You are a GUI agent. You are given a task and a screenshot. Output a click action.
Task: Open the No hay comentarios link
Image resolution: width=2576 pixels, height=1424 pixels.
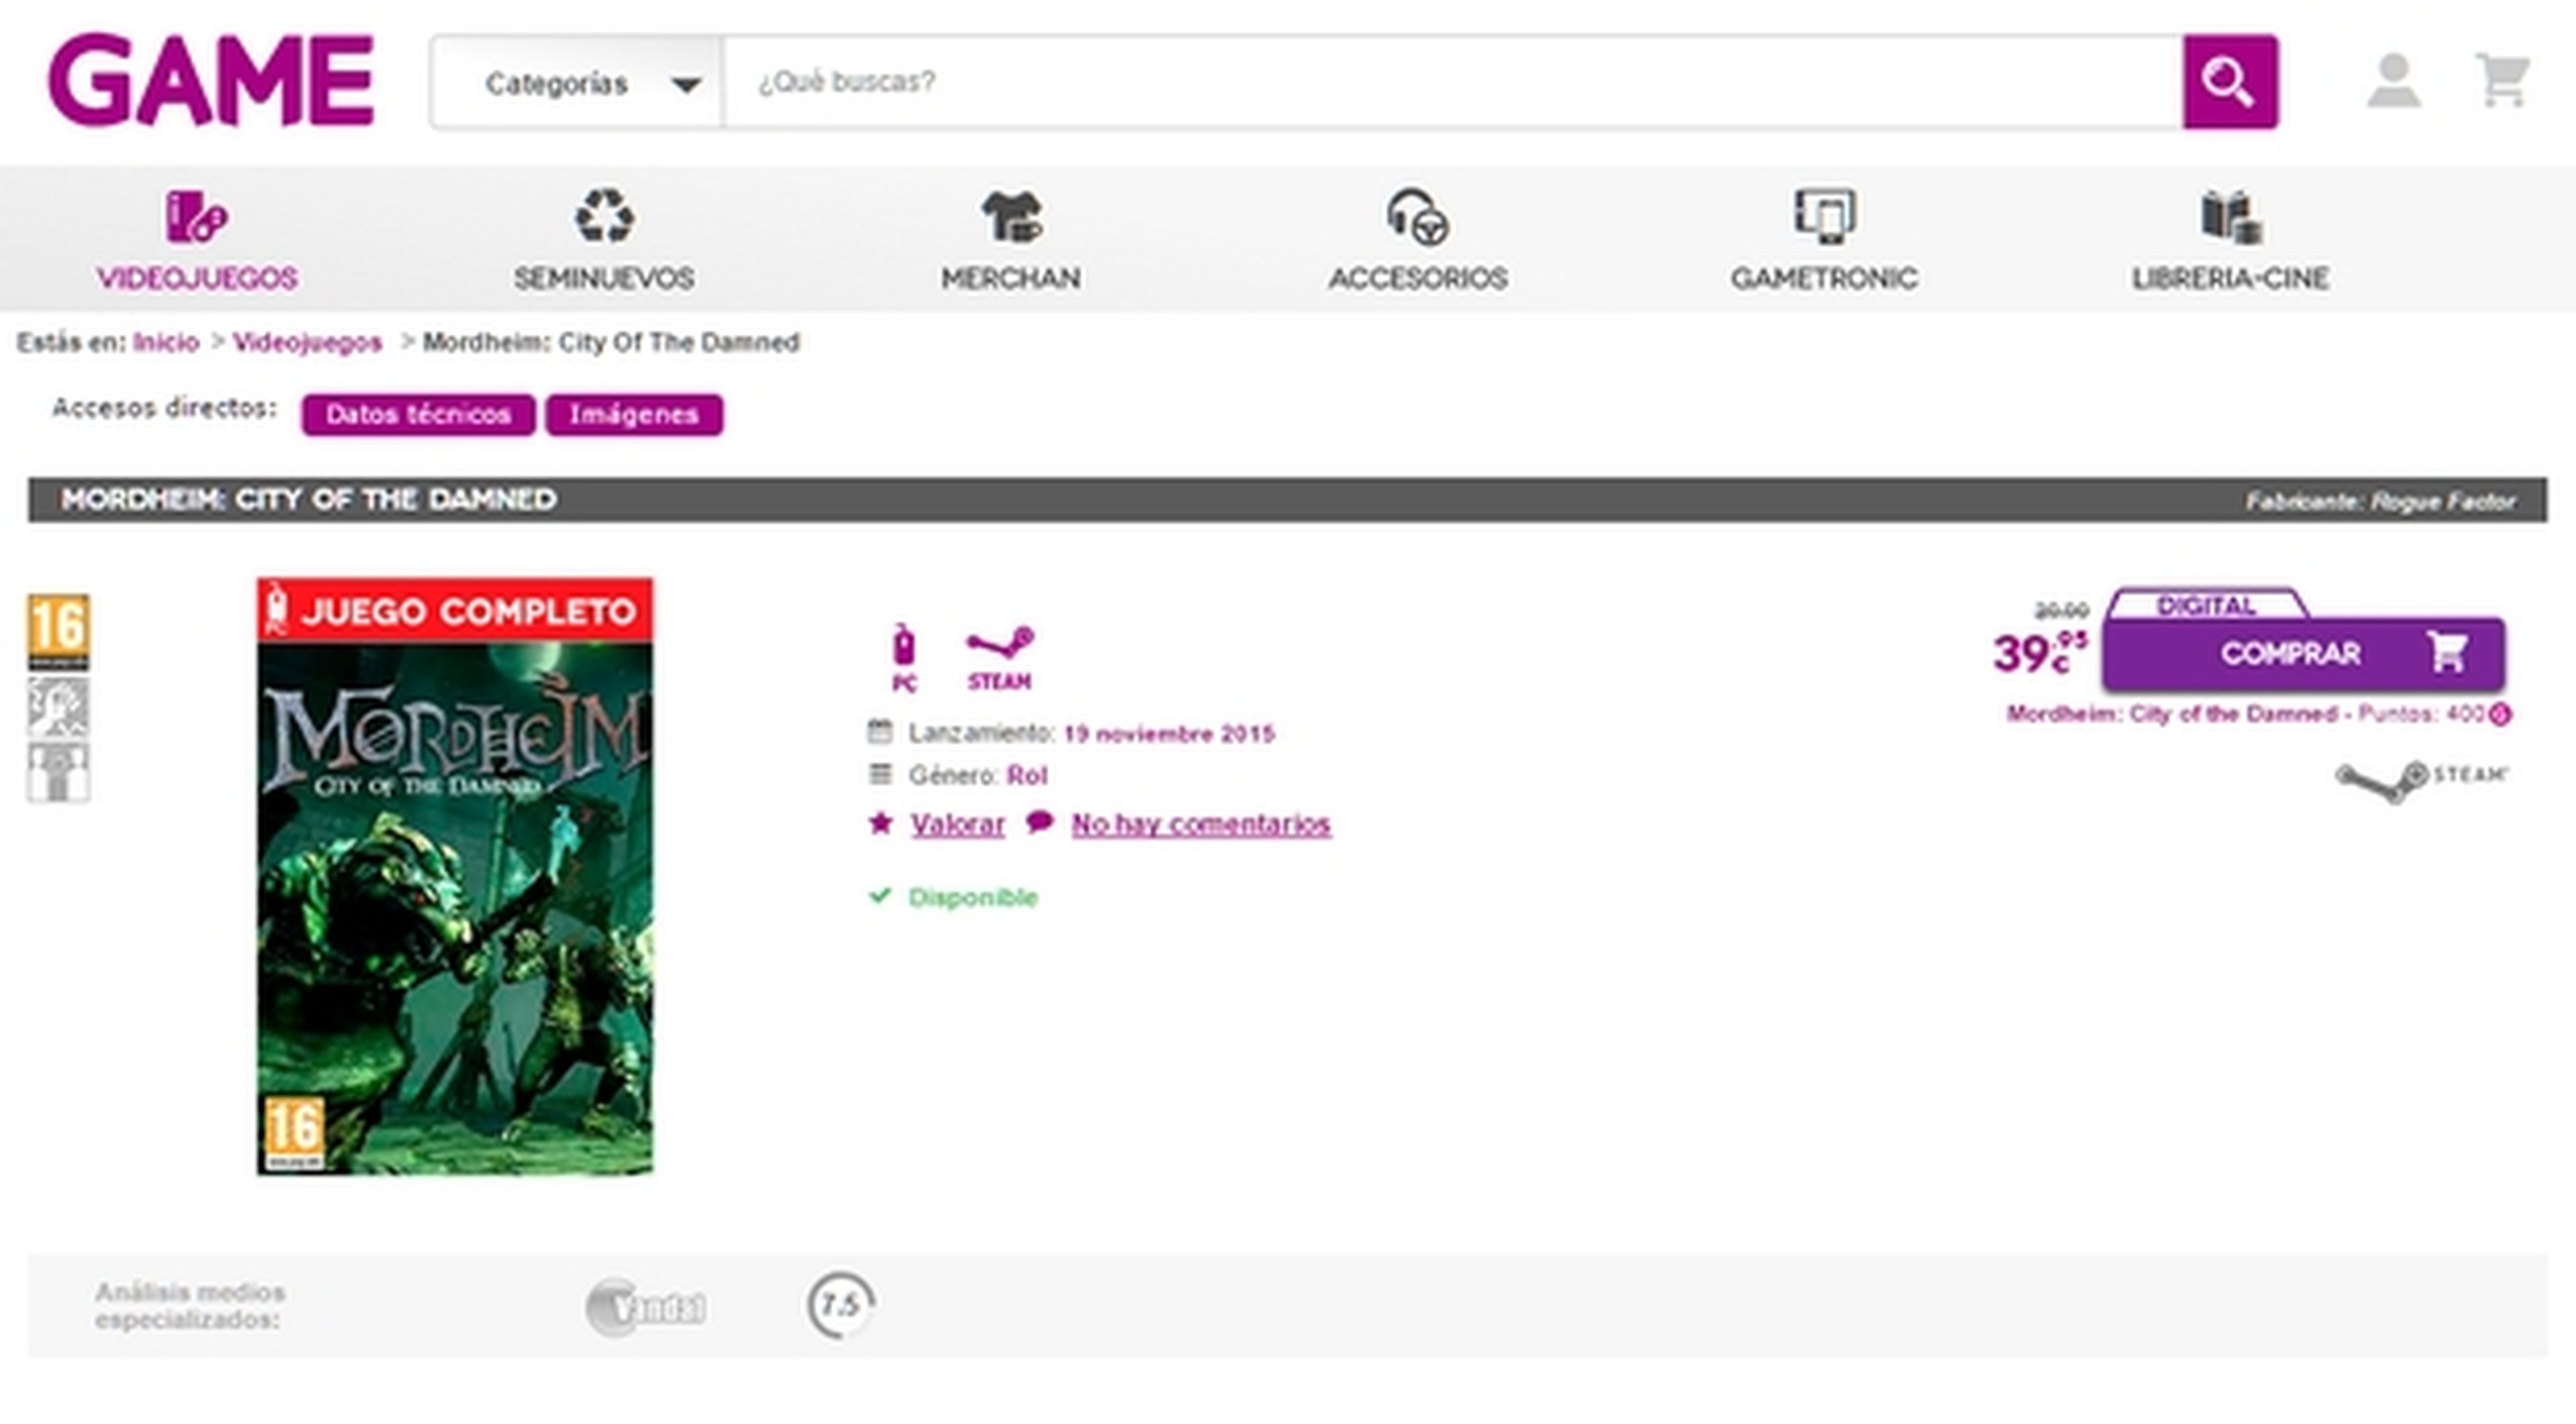tap(1201, 825)
